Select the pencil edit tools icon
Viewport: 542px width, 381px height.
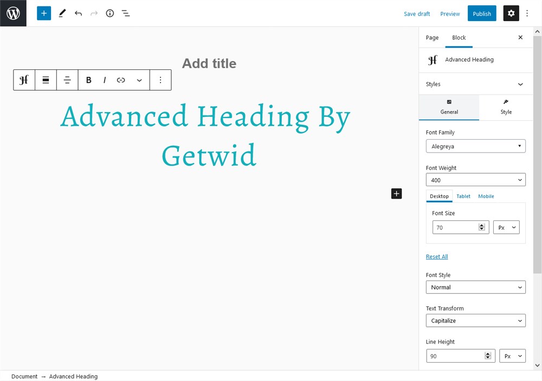(62, 14)
